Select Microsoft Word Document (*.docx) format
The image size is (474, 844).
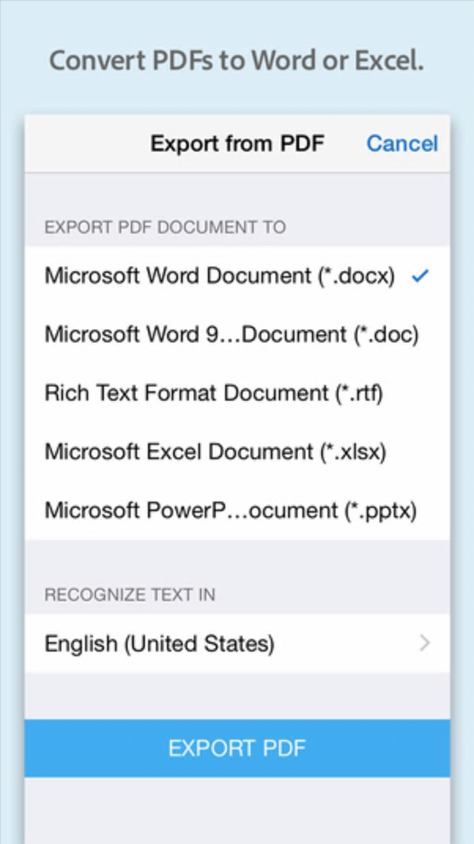[237, 276]
